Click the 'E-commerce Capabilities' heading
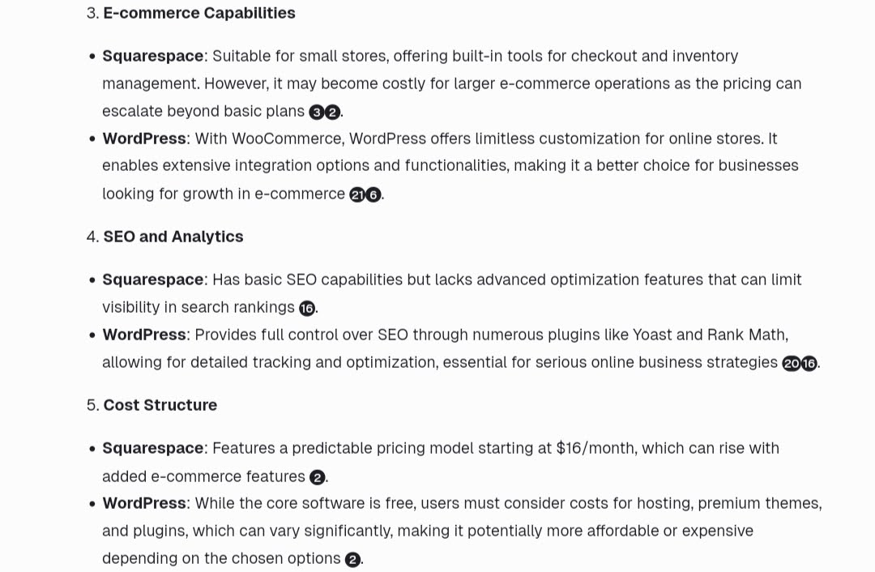 pos(199,13)
